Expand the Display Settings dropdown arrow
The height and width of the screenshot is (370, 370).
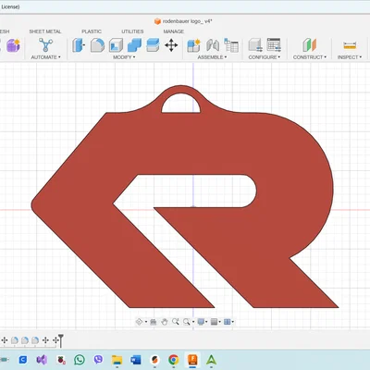point(206,322)
